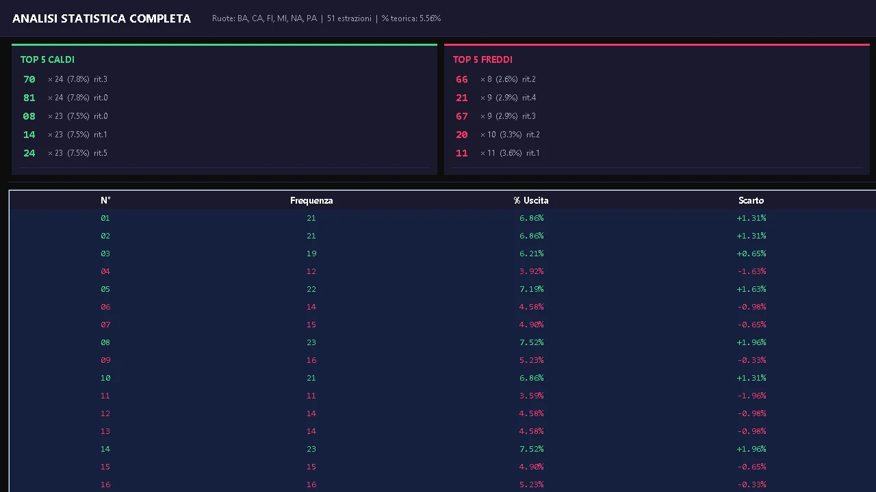This screenshot has height=492, width=876.
Task: Click cold number 67 in Top 5 Freddi
Action: point(462,116)
